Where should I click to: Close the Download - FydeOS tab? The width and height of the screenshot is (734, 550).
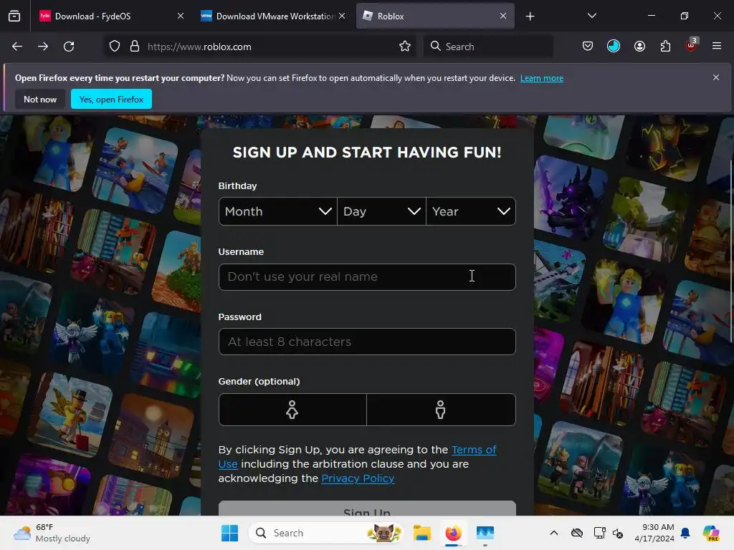coord(181,16)
